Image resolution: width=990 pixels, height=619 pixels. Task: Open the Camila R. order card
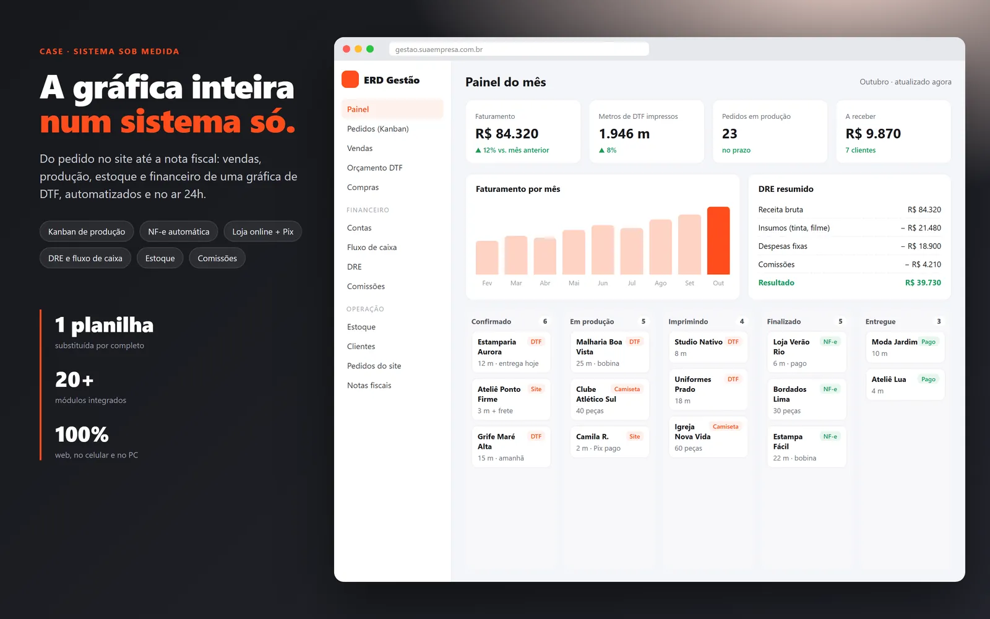click(609, 442)
